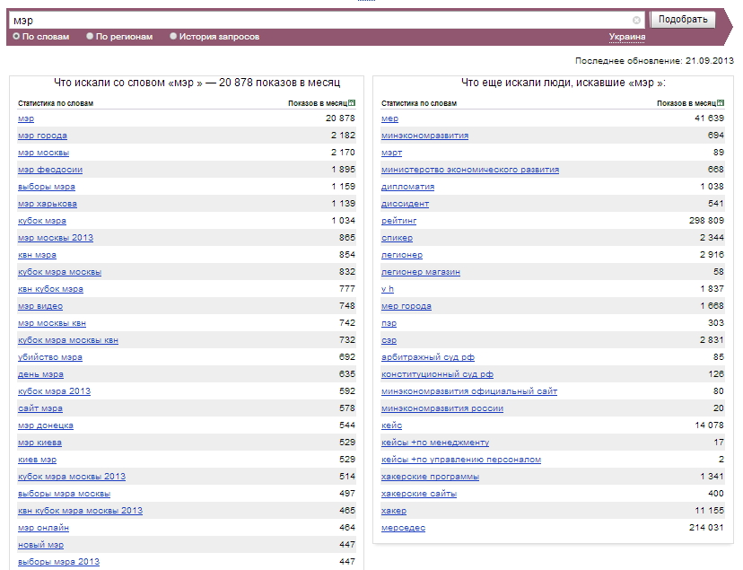The height and width of the screenshot is (570, 743).
Task: Clear the search field with the X icon
Action: pyautogui.click(x=636, y=20)
